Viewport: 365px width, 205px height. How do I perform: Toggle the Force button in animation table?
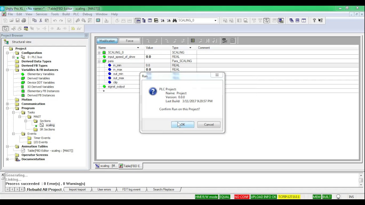[129, 41]
